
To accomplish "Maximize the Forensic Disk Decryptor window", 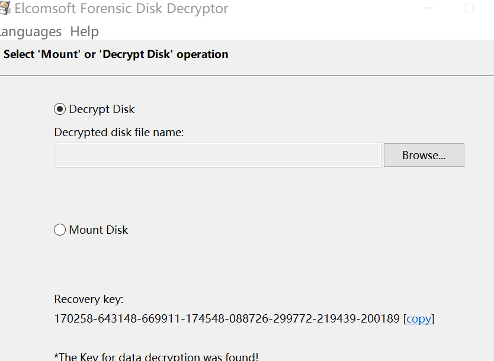I will click(x=470, y=9).
